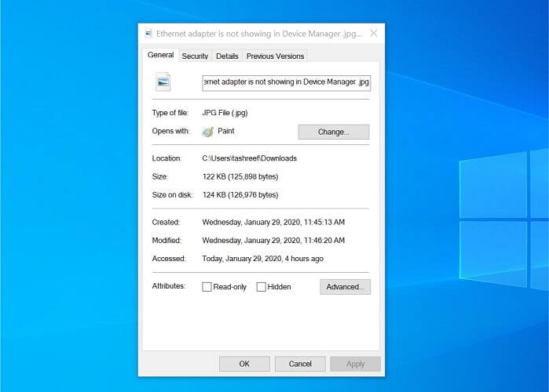Click the Paint application icon
The image size is (549, 392).
click(207, 132)
